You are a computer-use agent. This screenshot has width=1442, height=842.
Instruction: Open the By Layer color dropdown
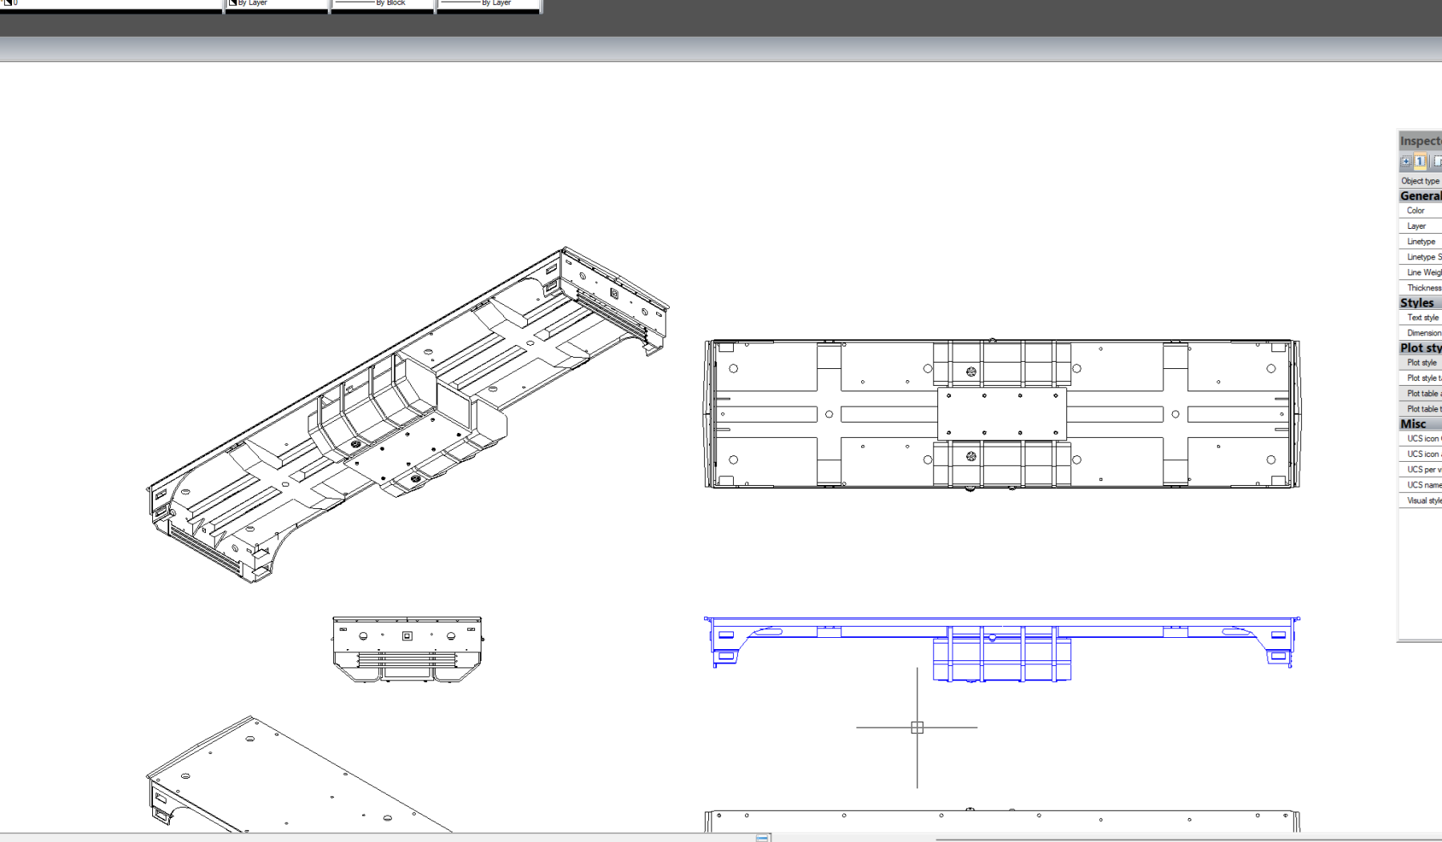(276, 4)
